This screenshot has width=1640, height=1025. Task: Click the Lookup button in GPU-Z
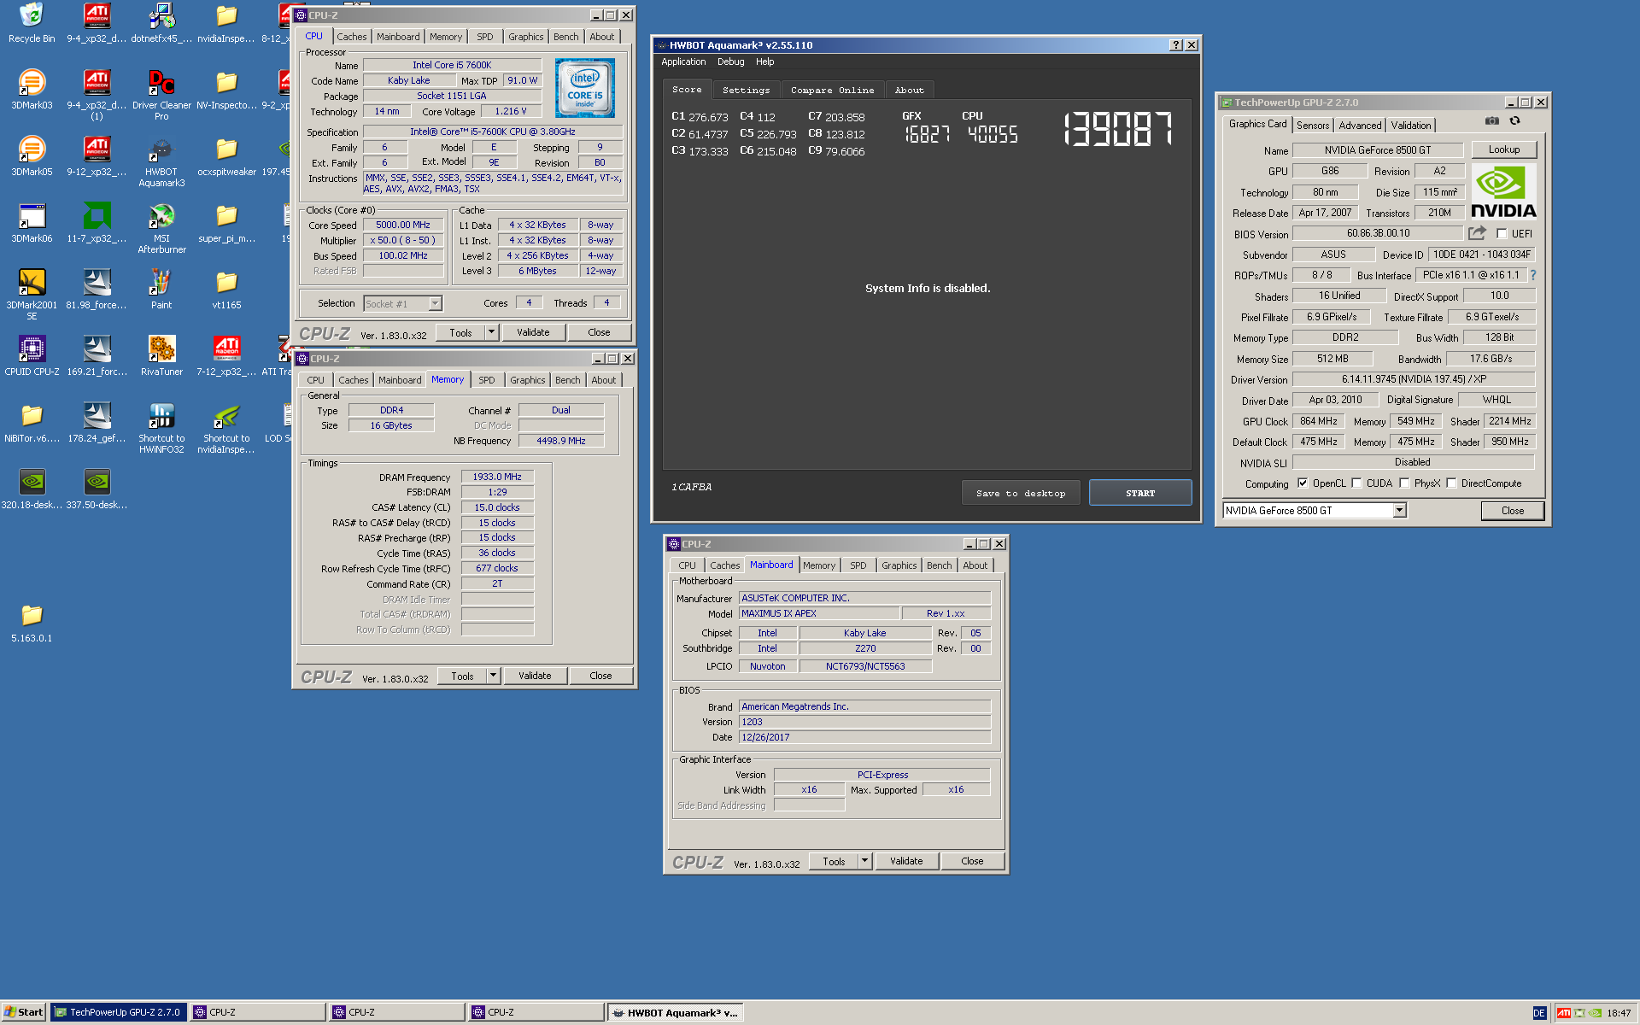(1503, 149)
